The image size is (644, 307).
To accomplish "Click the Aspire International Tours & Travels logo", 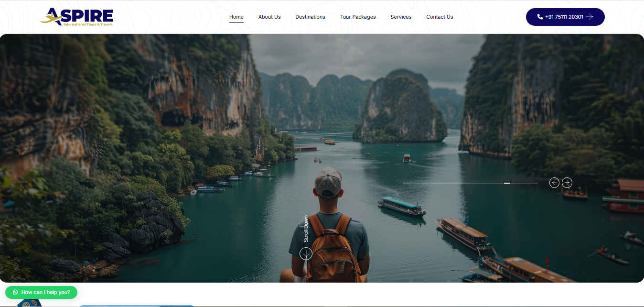I will point(76,17).
